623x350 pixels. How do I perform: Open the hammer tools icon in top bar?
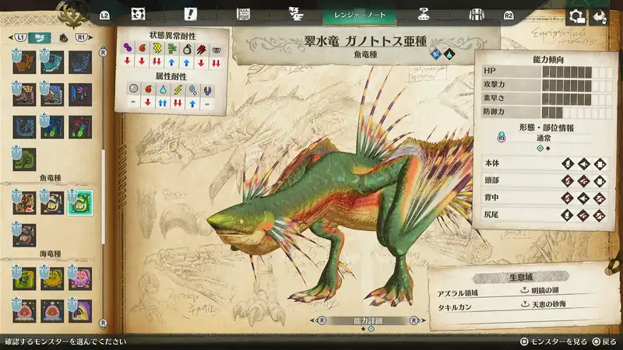coord(296,14)
